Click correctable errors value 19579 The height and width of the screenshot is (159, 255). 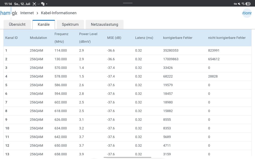tap(168, 85)
